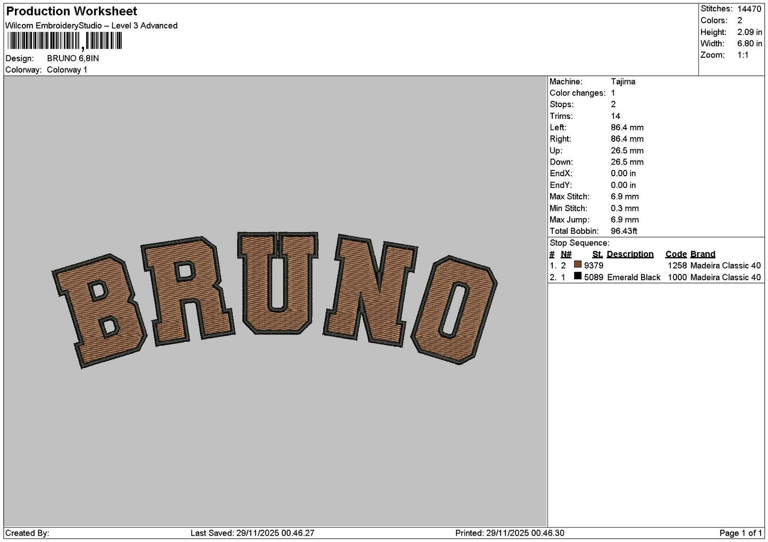The width and height of the screenshot is (768, 542).
Task: Click the 'Production Worksheet' title
Action: [x=72, y=11]
